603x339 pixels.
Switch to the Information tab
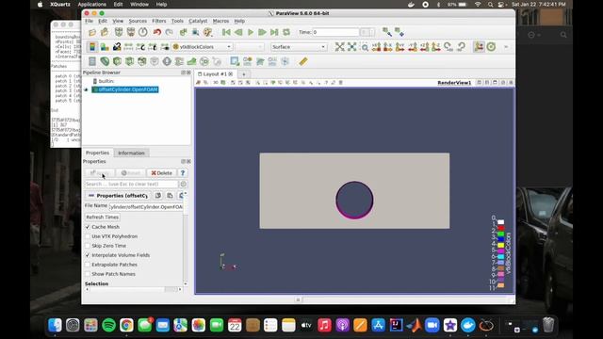(x=131, y=153)
